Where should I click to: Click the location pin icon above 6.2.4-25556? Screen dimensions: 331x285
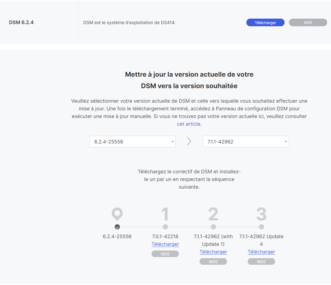point(117,214)
